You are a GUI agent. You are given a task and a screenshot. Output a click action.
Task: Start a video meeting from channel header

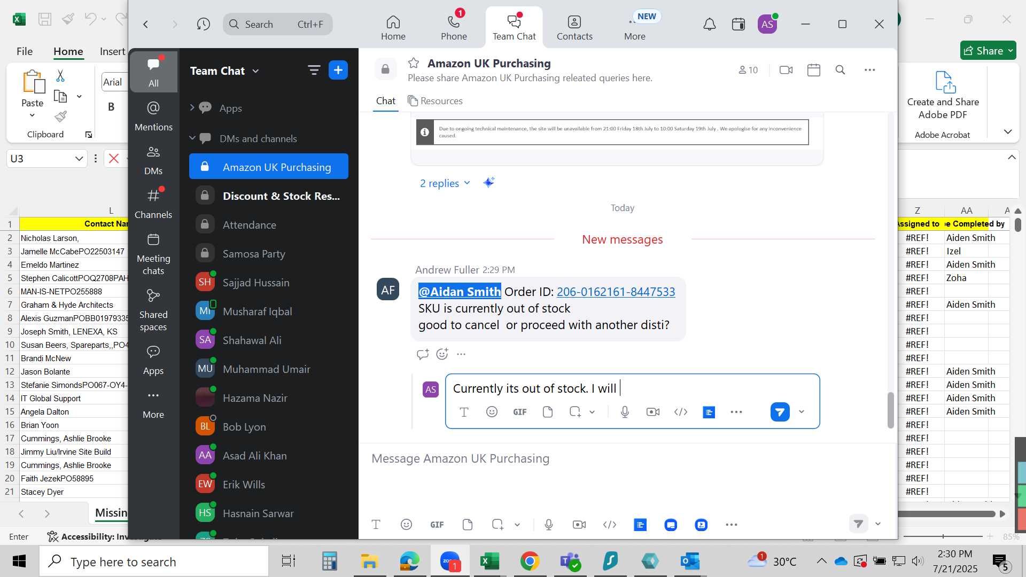[x=786, y=70]
